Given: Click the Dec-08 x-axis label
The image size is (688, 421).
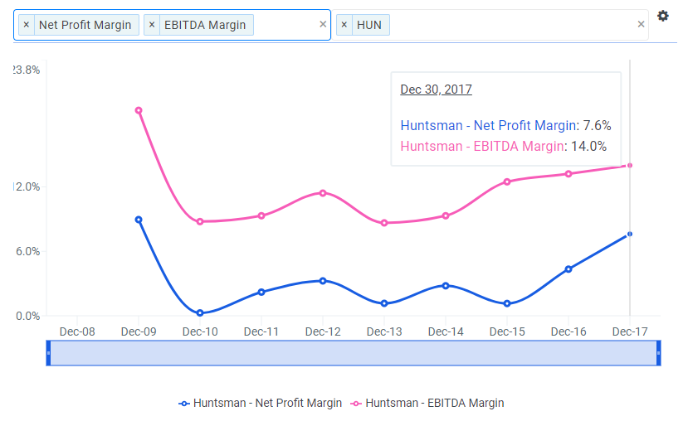Looking at the screenshot, I should 77,331.
